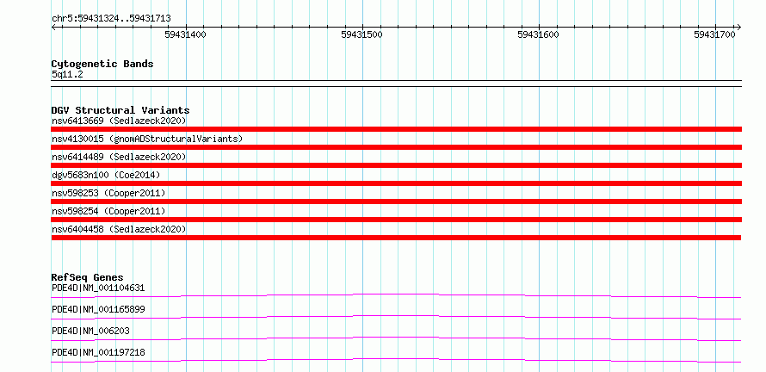Click variant label nsv6414489 (Sedlazeck2020)
The height and width of the screenshot is (372, 766).
[x=119, y=157]
